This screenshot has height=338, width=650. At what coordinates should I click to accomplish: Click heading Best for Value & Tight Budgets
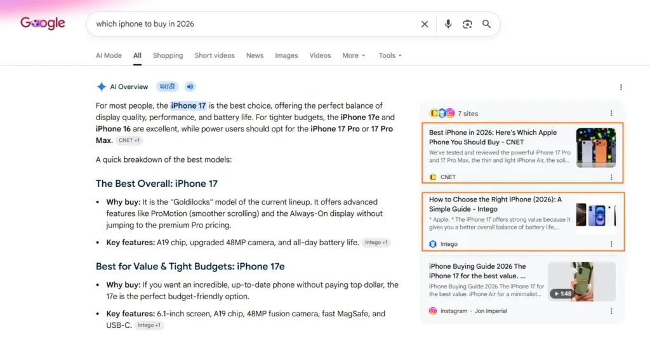point(190,267)
